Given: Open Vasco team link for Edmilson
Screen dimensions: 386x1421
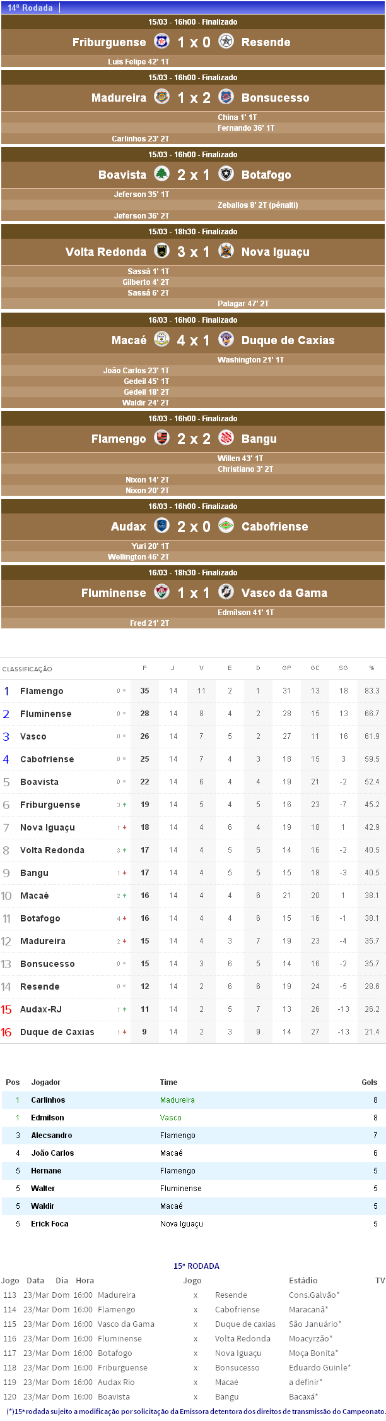Looking at the screenshot, I should [170, 1117].
